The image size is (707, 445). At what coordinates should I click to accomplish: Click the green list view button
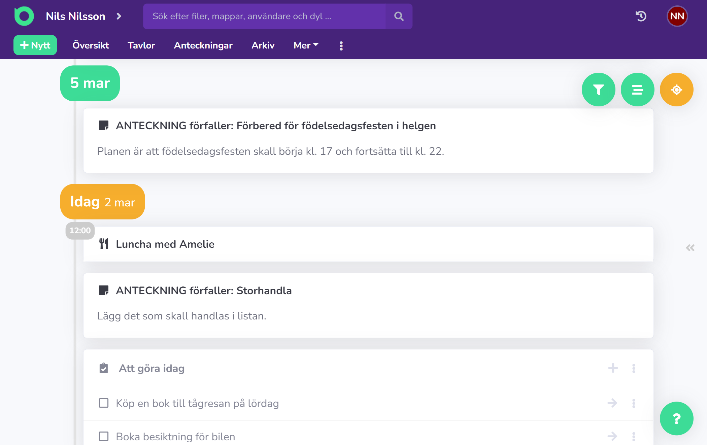637,90
